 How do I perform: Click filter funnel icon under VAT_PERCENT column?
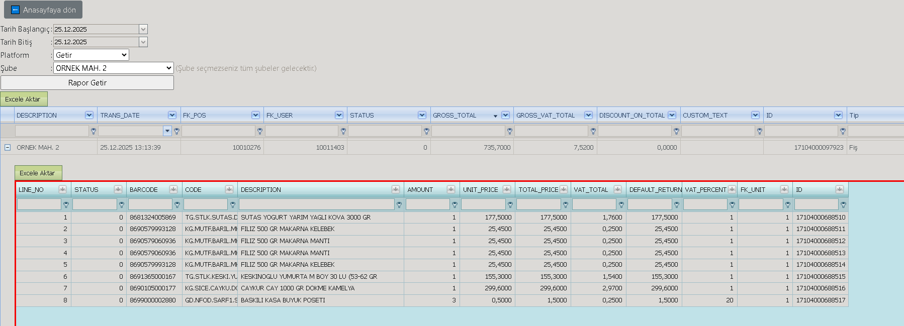tap(732, 205)
